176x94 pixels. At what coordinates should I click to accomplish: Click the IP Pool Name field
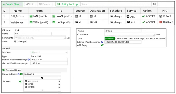[123, 31]
